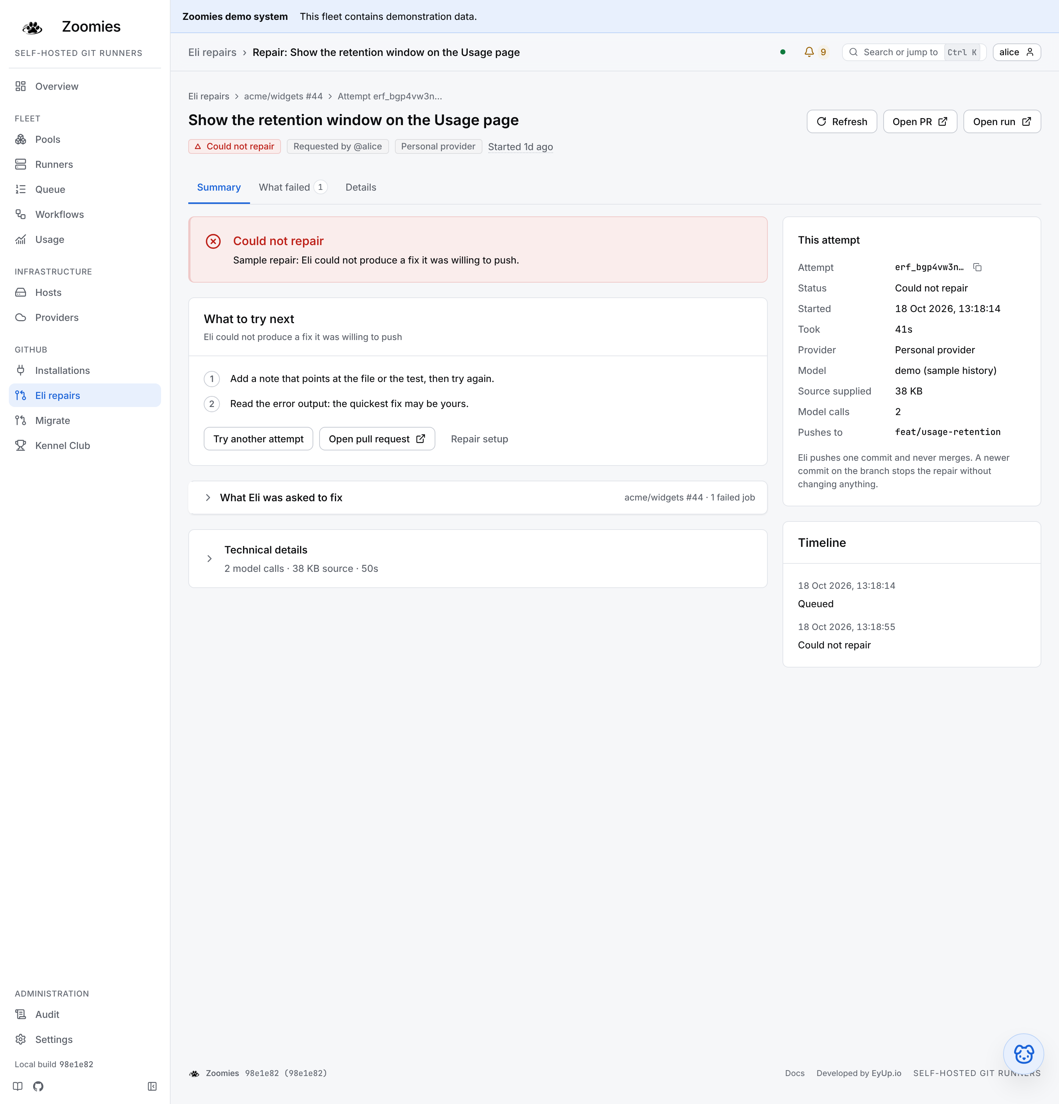Click Try another attempt
This screenshot has width=1059, height=1104.
[258, 439]
